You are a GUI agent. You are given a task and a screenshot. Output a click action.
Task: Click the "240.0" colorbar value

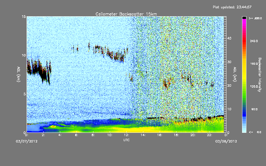pos(254,41)
